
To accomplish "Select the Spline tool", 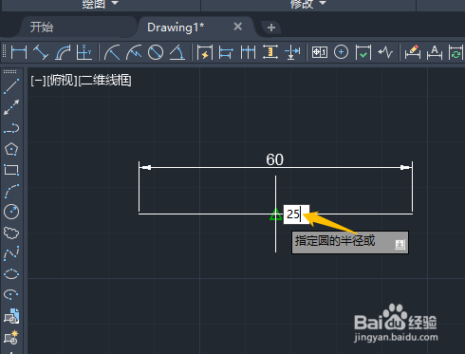I will [x=11, y=253].
